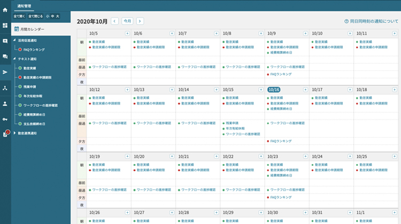Open FAQランキング entry on 10/23
Image resolution: width=401 pixels, height=224 pixels.
click(281, 197)
